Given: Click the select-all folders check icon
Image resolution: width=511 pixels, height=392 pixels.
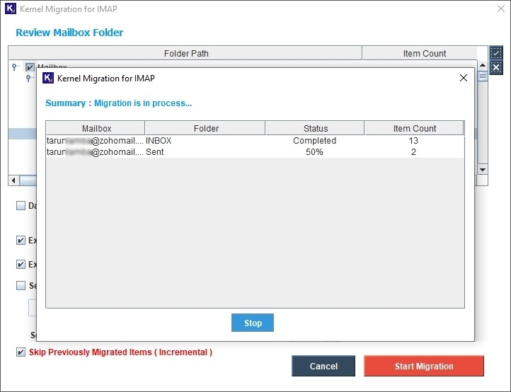Looking at the screenshot, I should click(496, 53).
